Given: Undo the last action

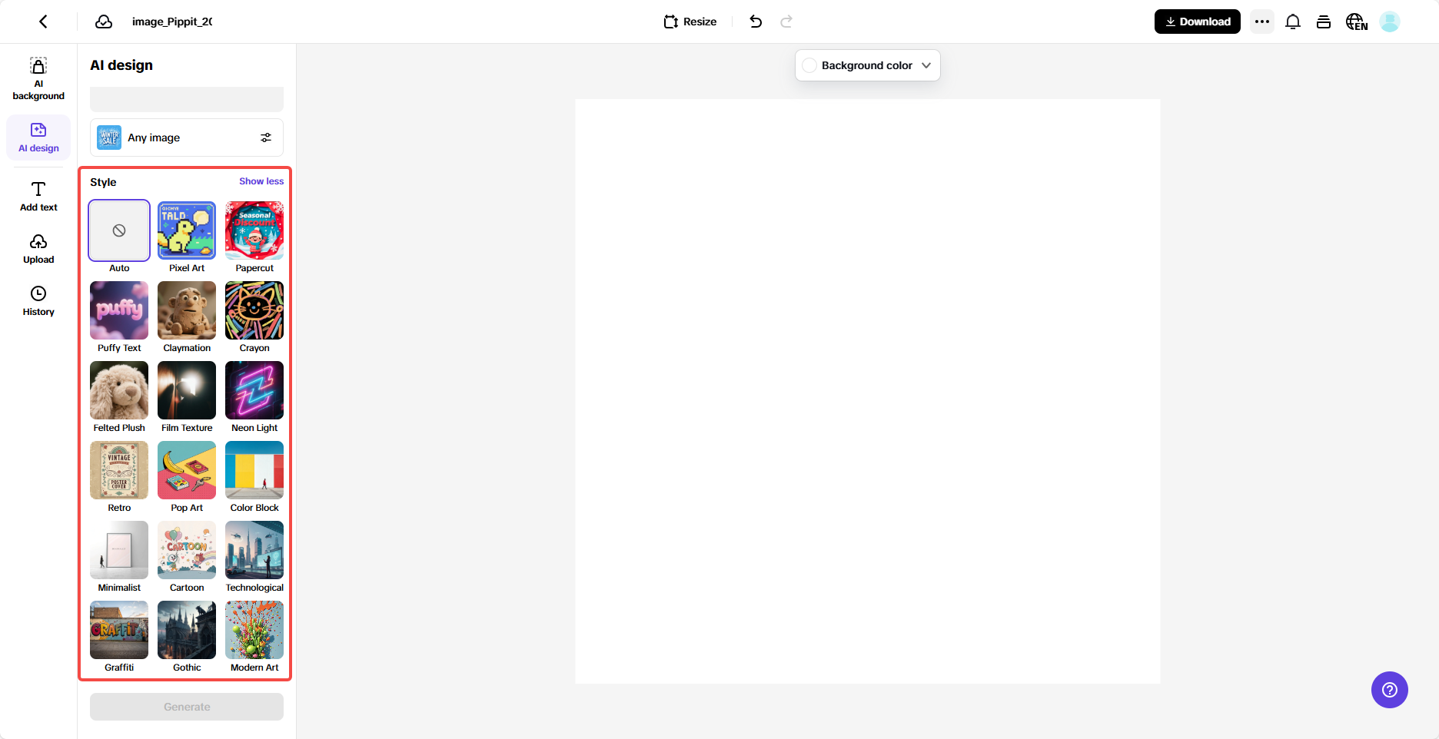Looking at the screenshot, I should coord(756,22).
